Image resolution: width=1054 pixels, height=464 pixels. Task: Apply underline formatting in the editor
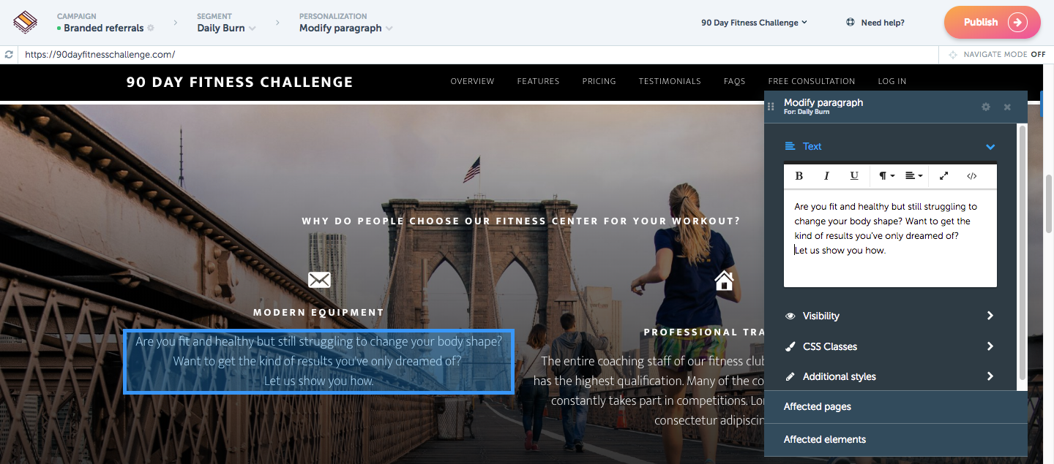854,176
